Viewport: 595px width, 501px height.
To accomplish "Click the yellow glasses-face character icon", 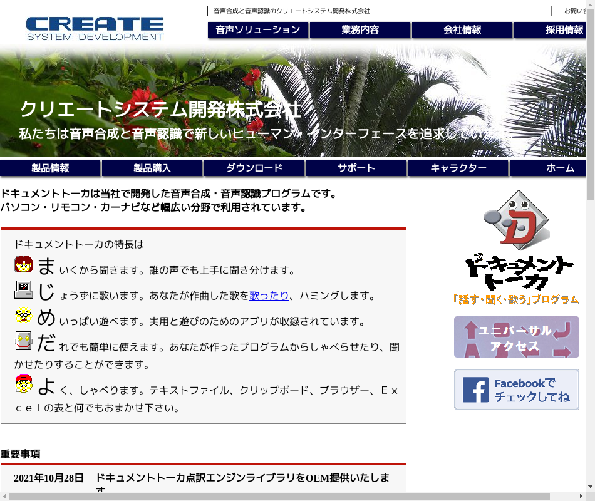I will 24,316.
